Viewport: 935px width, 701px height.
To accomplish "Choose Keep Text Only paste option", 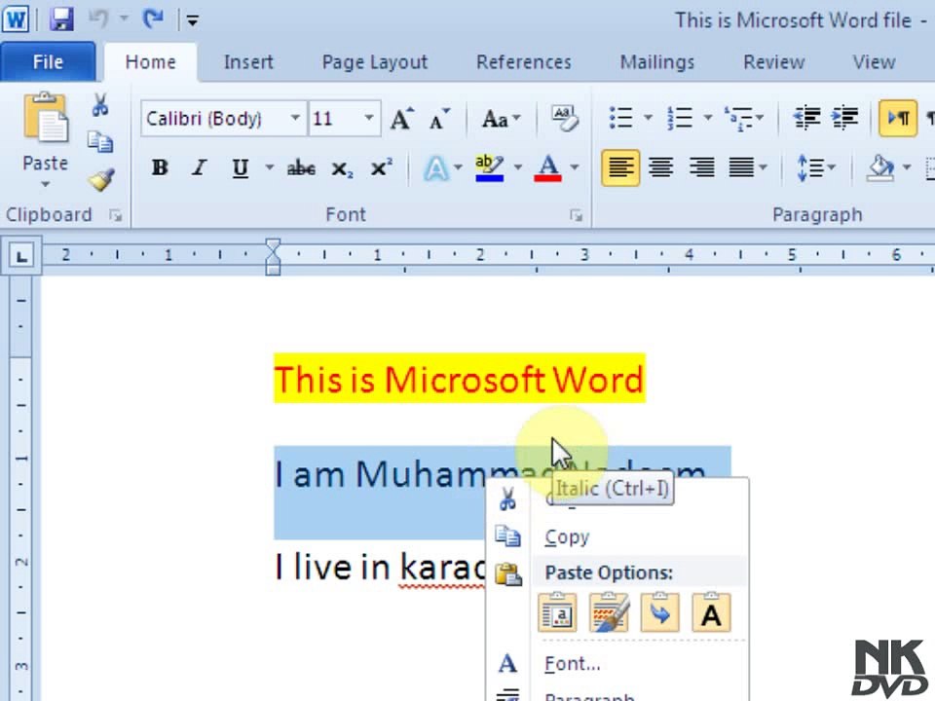I will (711, 612).
